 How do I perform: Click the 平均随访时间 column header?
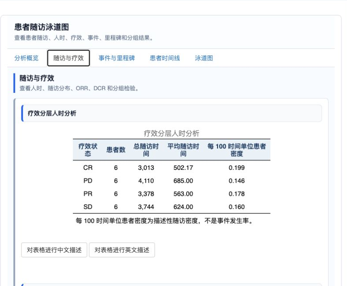pos(183,150)
